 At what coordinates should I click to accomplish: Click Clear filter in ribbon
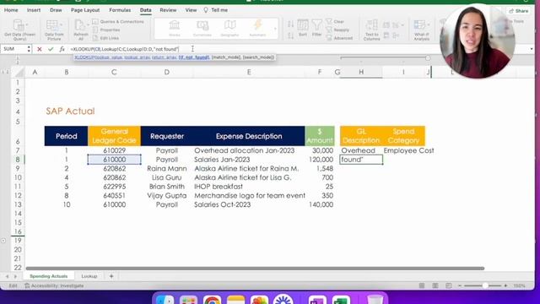tap(335, 22)
